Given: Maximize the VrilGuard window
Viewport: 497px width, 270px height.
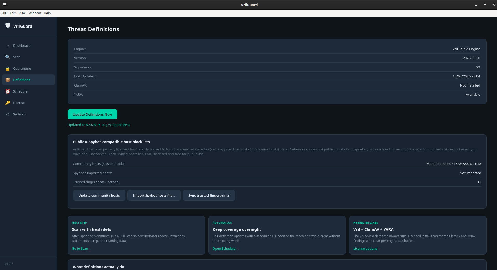Looking at the screenshot, I should coord(485,5).
